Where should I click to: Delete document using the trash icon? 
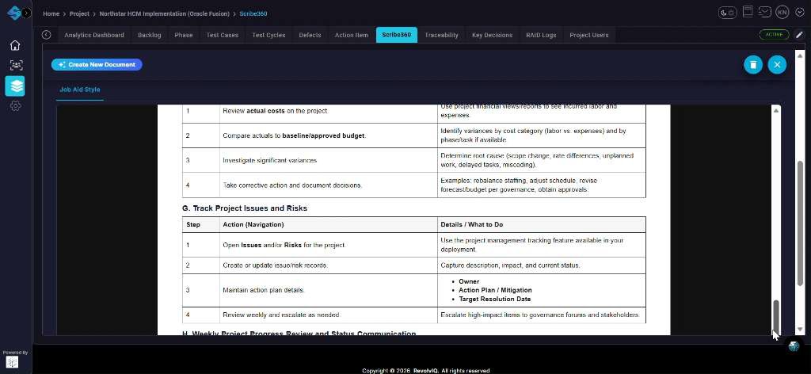click(752, 65)
